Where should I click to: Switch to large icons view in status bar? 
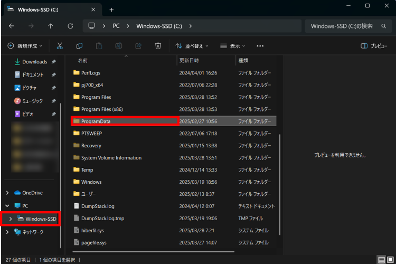pos(390,260)
